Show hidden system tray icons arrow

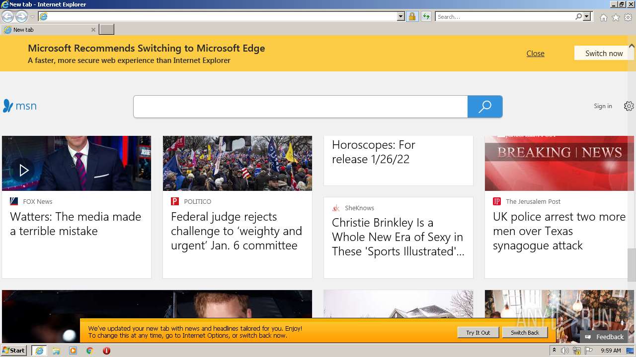[554, 351]
